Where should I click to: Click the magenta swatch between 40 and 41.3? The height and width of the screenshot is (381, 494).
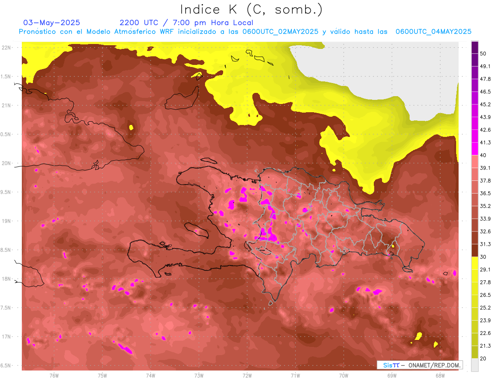coord(475,149)
